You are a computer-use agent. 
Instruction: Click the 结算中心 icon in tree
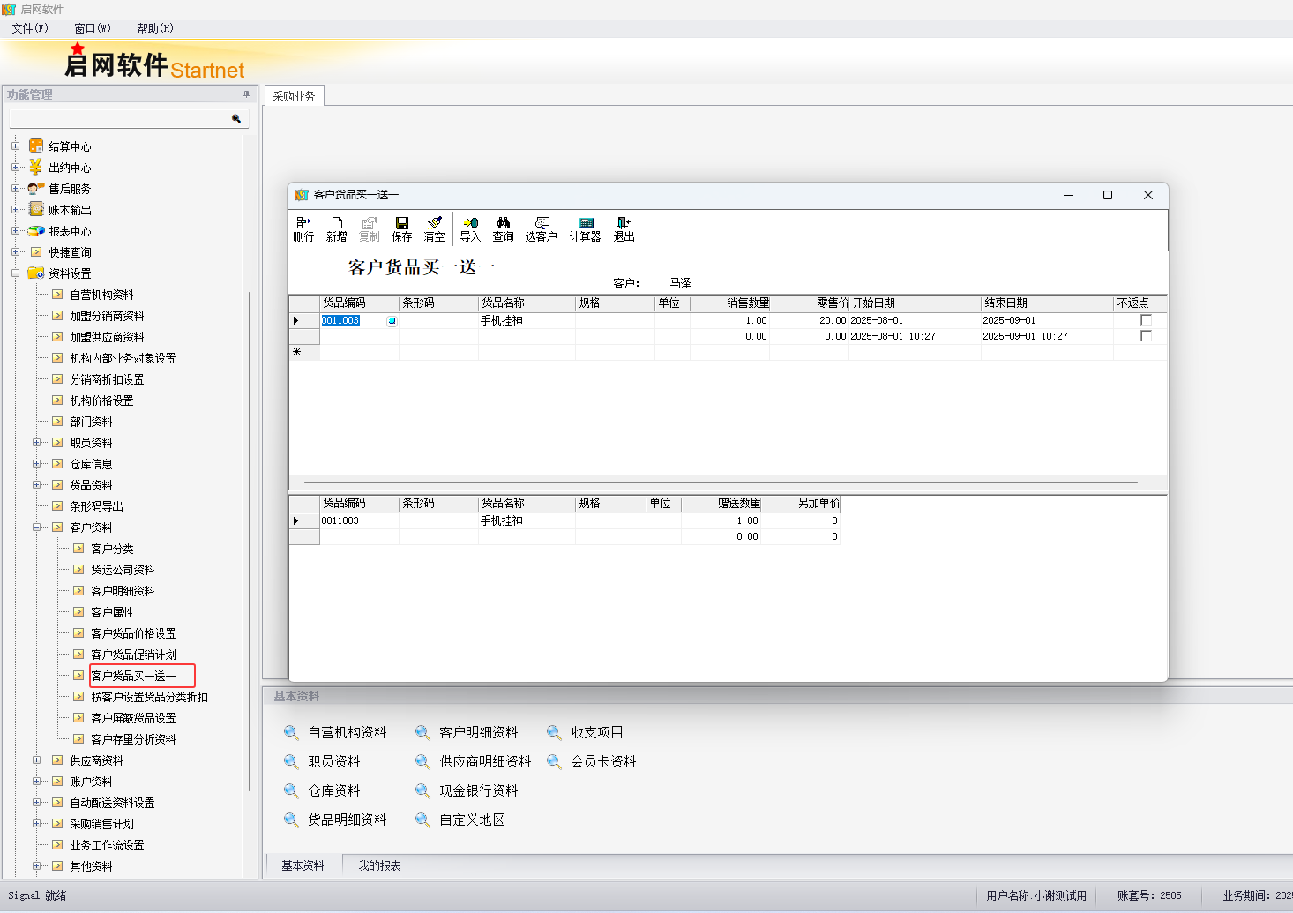(x=36, y=146)
